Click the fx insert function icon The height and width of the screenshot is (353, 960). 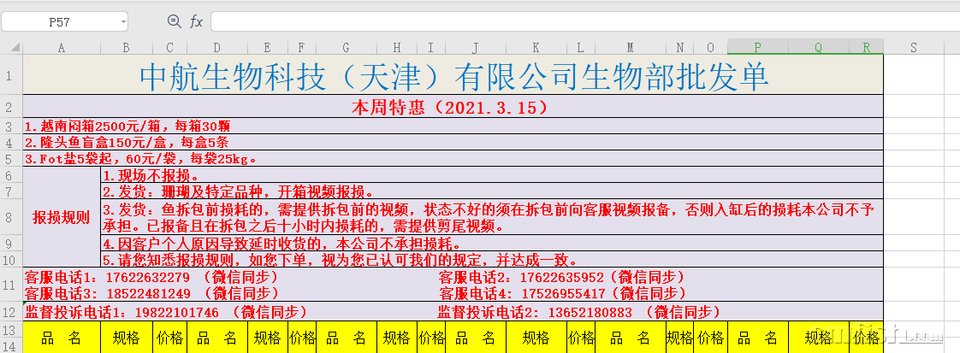[x=196, y=22]
